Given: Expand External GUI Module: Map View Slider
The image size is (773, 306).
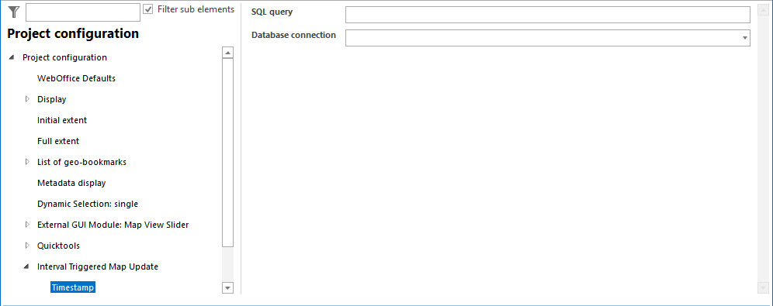Looking at the screenshot, I should pyautogui.click(x=27, y=225).
